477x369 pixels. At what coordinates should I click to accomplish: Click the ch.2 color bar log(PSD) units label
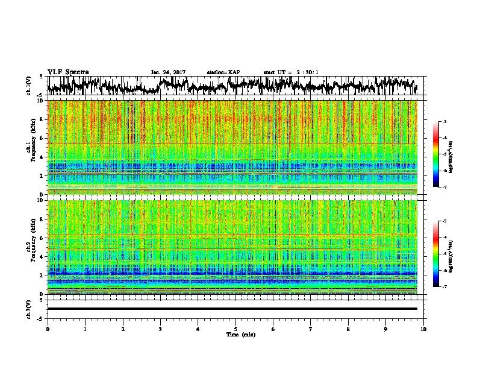pyautogui.click(x=451, y=256)
